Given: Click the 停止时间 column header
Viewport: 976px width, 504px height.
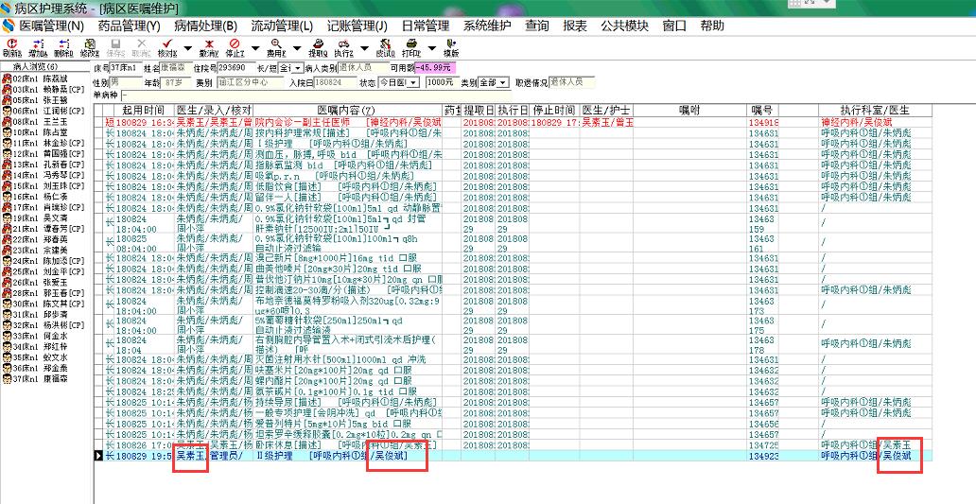Looking at the screenshot, I should point(553,110).
